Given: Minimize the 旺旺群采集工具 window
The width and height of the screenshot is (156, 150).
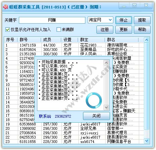Looking at the screenshot, I should pyautogui.click(x=124, y=6).
